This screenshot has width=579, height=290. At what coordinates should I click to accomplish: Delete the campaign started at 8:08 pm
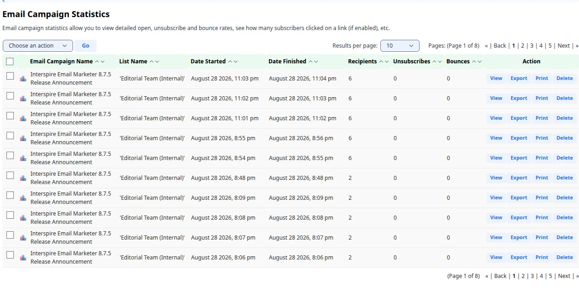565,218
